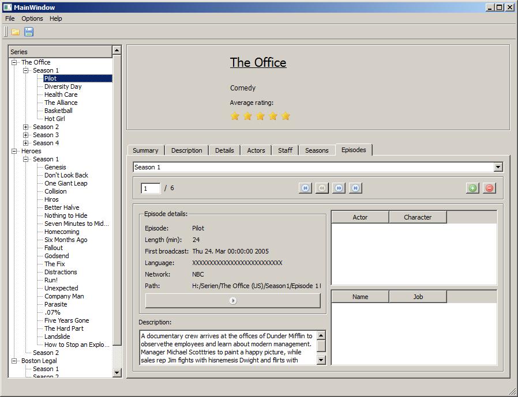Switch to the Actors tab
This screenshot has width=518, height=397.
click(256, 150)
